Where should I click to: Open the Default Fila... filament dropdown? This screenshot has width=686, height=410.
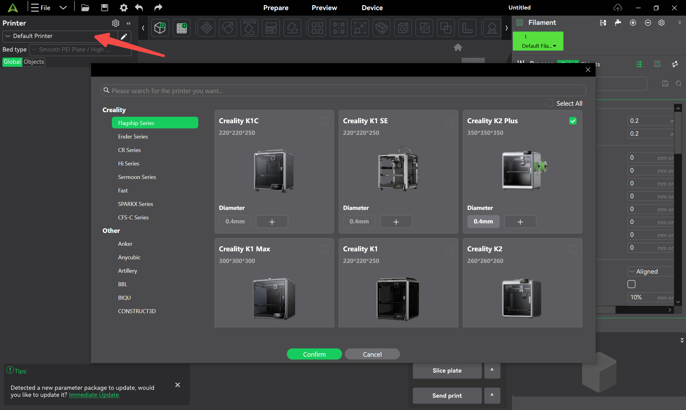click(x=539, y=46)
